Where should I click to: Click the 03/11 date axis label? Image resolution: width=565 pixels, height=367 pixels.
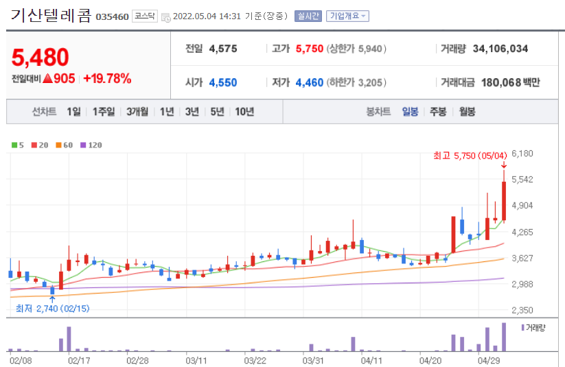(x=196, y=361)
